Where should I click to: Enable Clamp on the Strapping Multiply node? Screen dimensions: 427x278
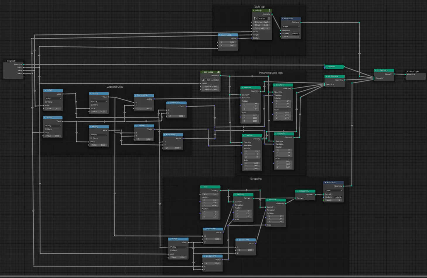tap(171, 250)
